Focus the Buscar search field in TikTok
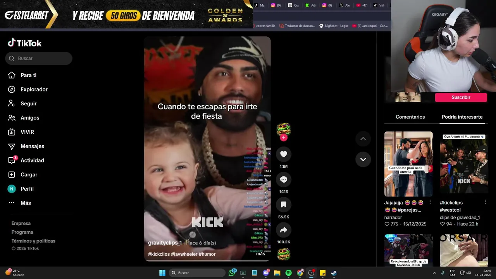The height and width of the screenshot is (279, 496). [x=39, y=58]
